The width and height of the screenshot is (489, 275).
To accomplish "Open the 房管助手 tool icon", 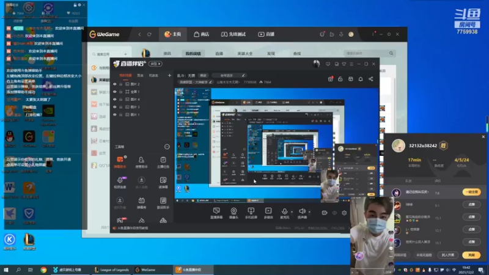I will click(141, 162).
